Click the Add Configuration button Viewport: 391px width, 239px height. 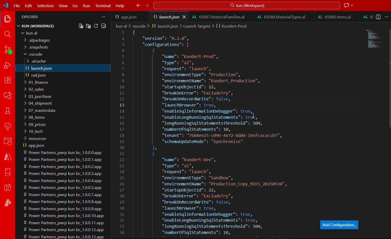coord(339,225)
